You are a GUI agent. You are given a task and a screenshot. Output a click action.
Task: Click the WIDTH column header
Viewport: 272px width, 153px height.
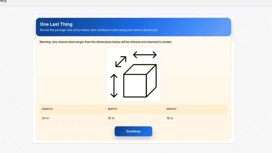[x=112, y=109]
